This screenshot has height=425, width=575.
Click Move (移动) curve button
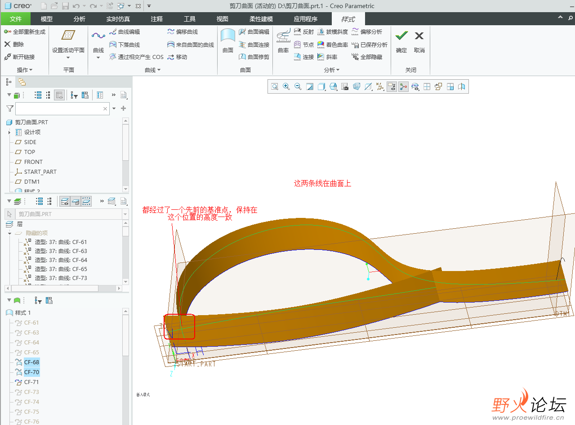click(x=177, y=57)
